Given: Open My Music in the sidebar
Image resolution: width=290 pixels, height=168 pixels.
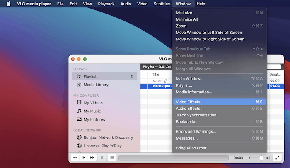Looking at the screenshot, I should pos(92,111).
